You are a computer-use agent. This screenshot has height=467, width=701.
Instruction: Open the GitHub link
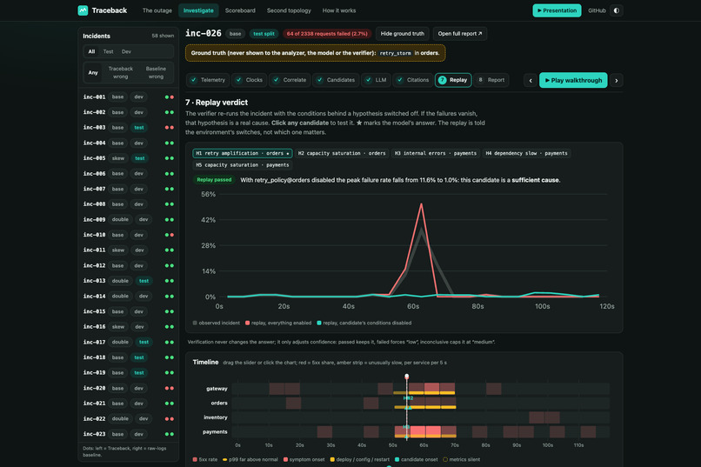tap(597, 10)
